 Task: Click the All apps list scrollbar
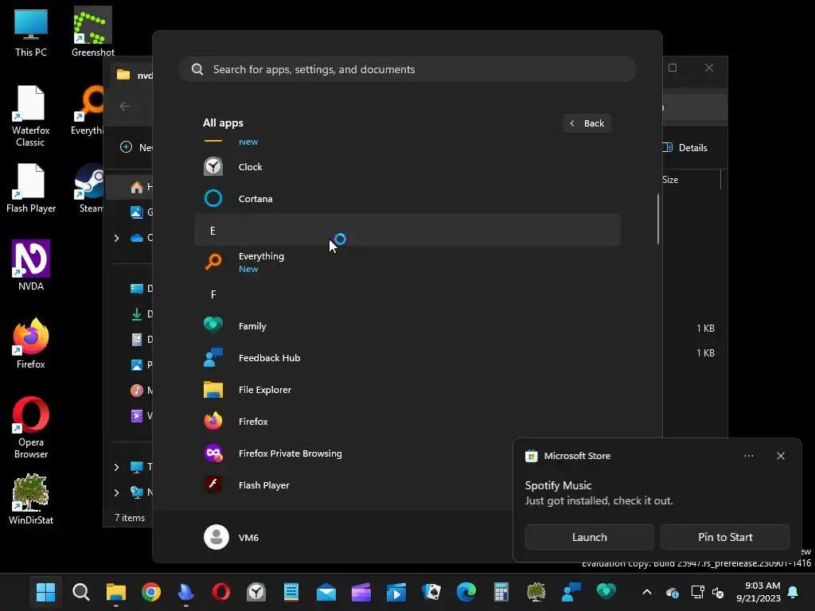tap(658, 219)
